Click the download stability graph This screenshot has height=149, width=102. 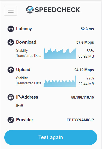point(60,54)
